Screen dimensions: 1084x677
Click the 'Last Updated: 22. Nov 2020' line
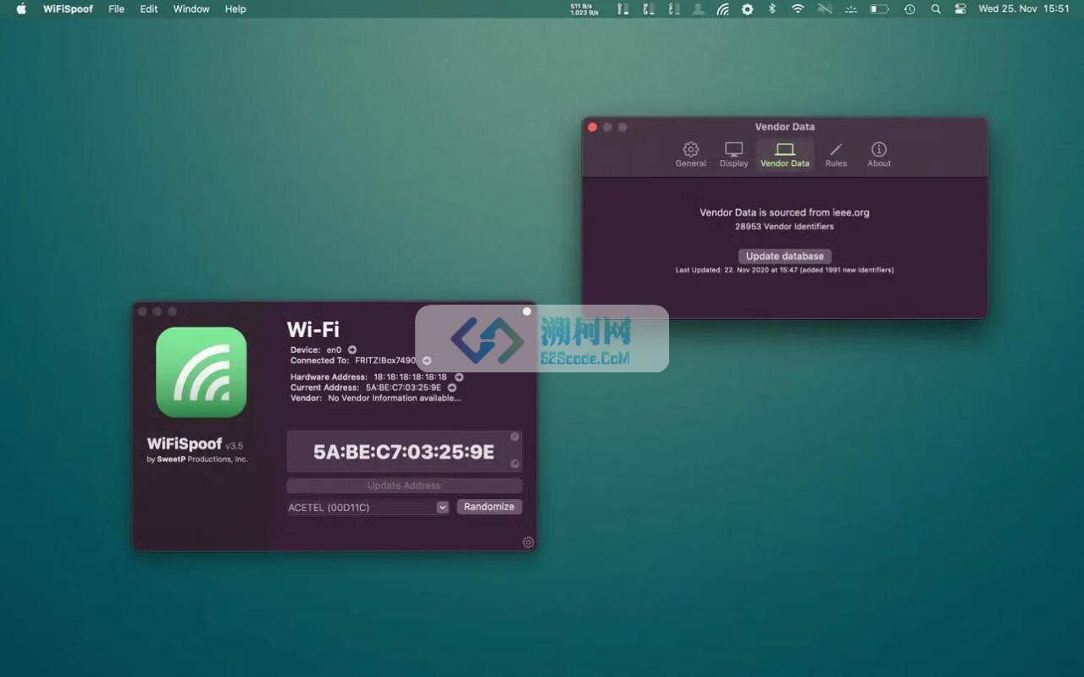[x=784, y=271]
